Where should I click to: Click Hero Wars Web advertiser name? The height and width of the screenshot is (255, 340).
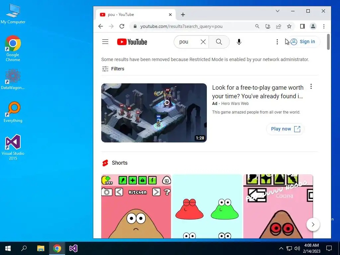pos(235,104)
